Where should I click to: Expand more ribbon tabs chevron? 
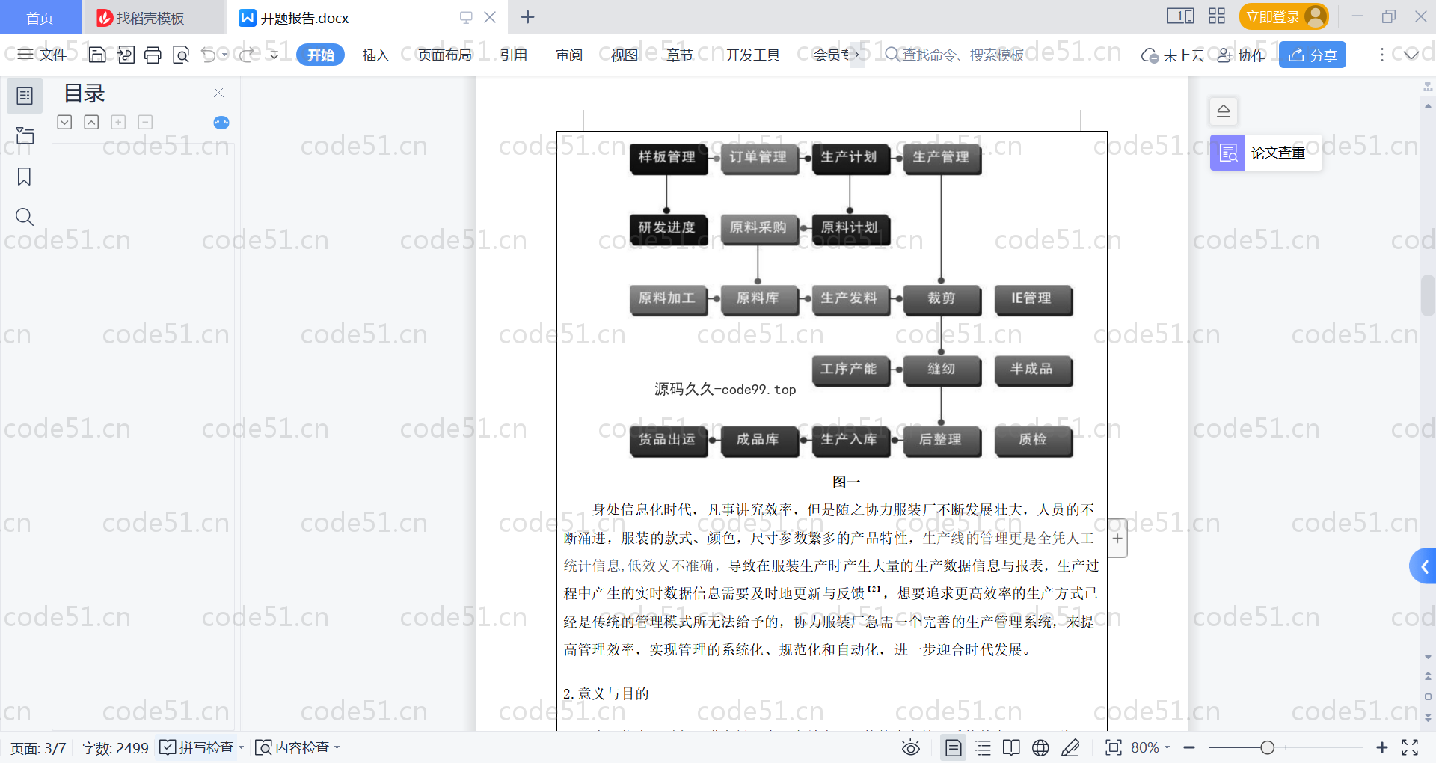pos(857,55)
